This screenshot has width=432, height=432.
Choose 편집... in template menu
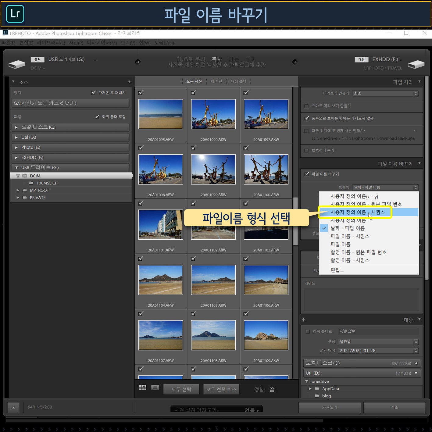coord(369,270)
